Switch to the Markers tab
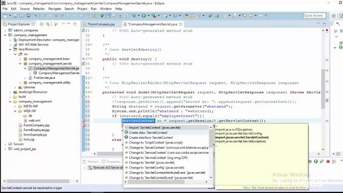Image resolution: width=343 pixels, height=193 pixels. [91, 162]
